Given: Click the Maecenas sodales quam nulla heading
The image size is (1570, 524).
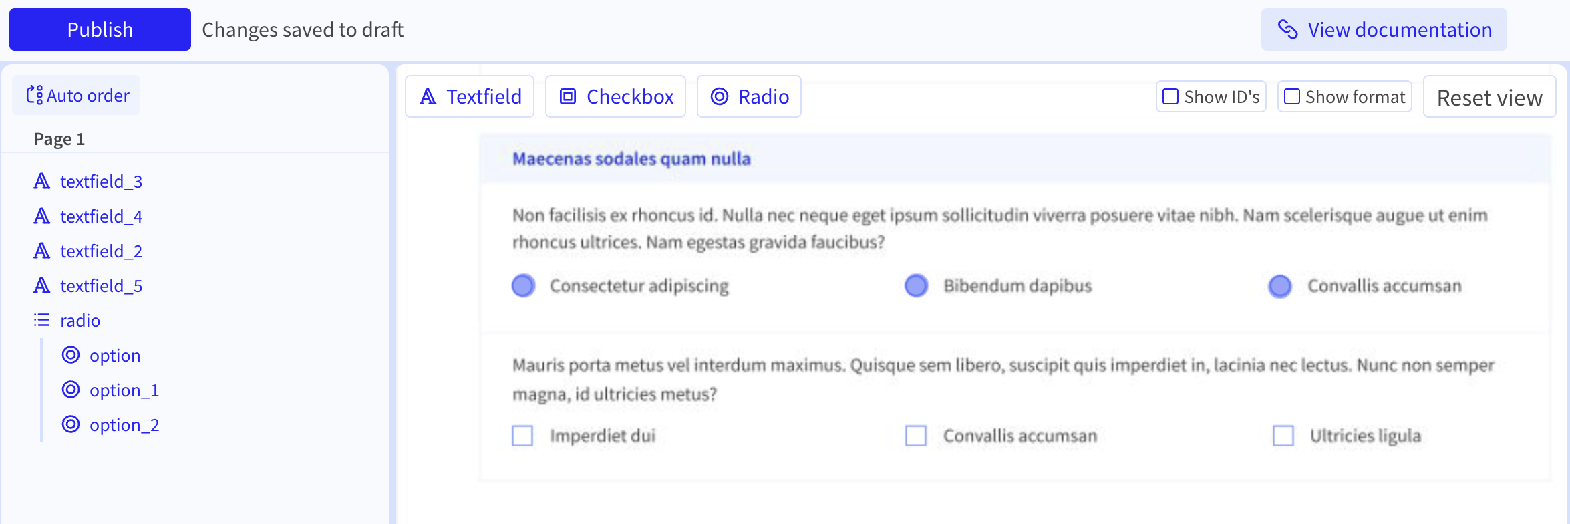Looking at the screenshot, I should (631, 159).
